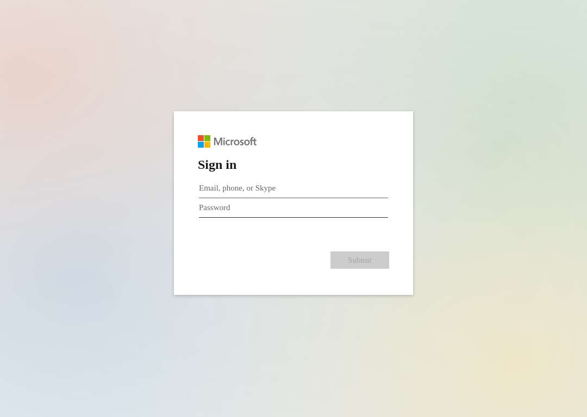This screenshot has width=587, height=417.
Task: Click the Sign in heading
Action: (x=217, y=165)
